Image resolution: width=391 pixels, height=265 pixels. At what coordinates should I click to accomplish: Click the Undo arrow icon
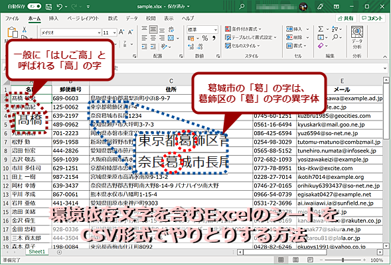click(60, 7)
